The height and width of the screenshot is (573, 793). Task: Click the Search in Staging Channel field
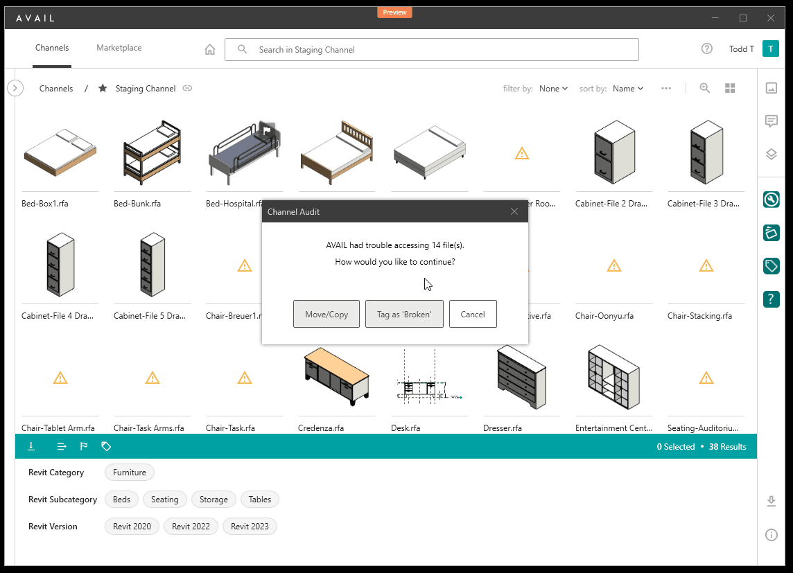pyautogui.click(x=431, y=50)
